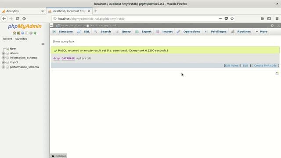Viewport: 281px width, 158px height.
Task: Open navigation panel settings gray gear icon
Action: [31, 33]
